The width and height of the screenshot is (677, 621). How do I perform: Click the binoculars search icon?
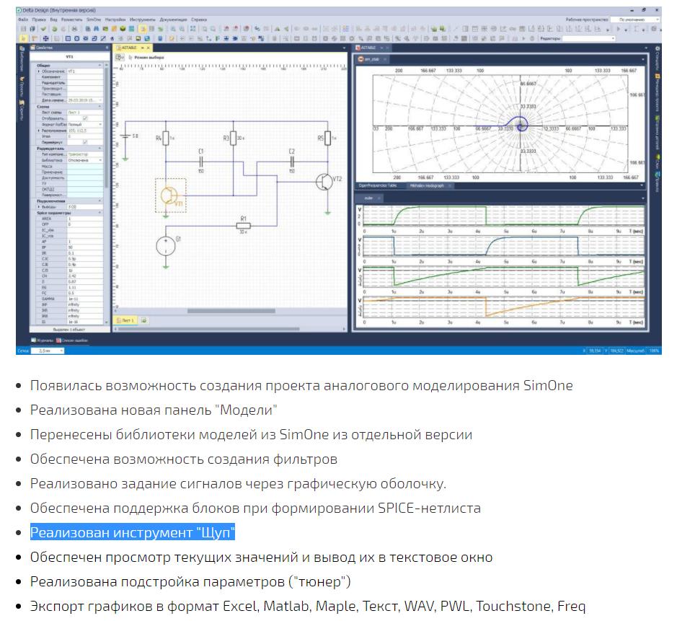tap(97, 29)
